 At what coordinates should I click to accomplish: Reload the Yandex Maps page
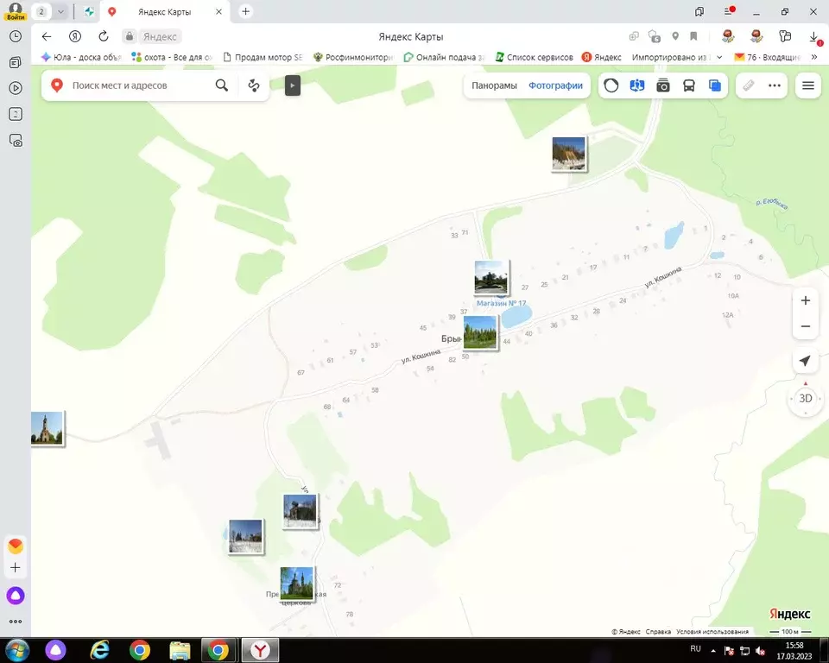(104, 36)
